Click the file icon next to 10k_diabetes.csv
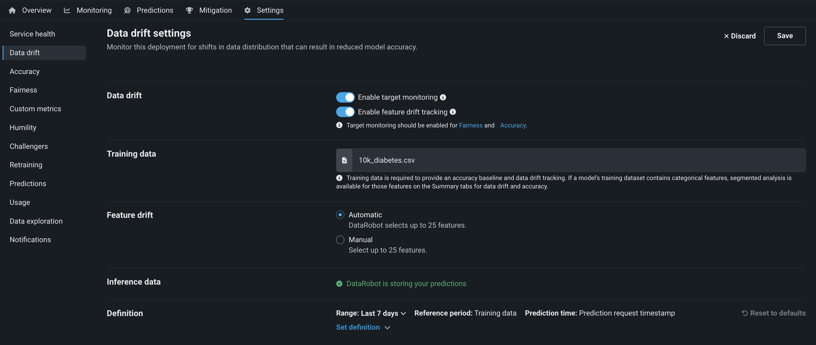This screenshot has width=816, height=345. [x=344, y=160]
